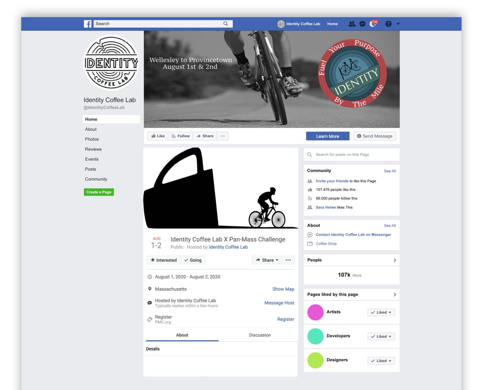Share the page using Share under cover
This screenshot has height=390, width=480.
pos(205,136)
